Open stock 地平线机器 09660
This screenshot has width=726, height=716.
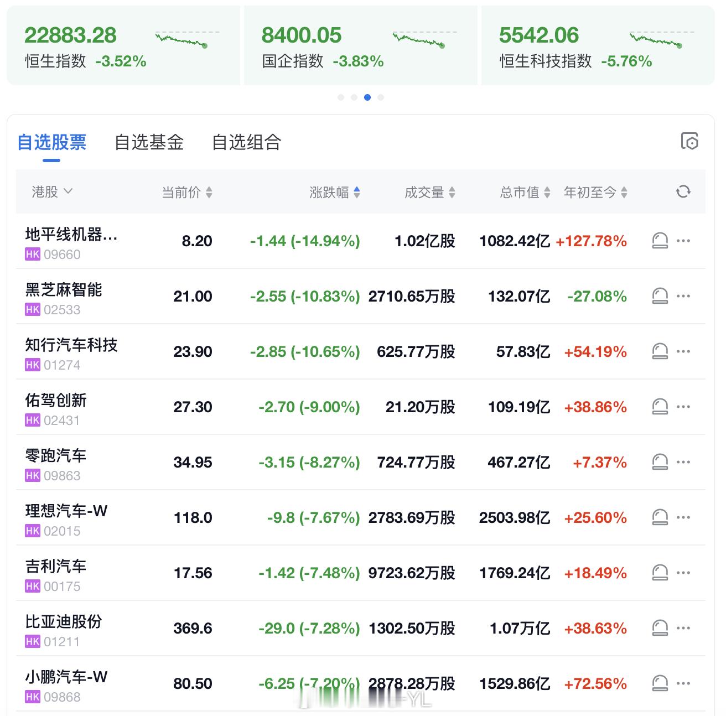click(71, 243)
